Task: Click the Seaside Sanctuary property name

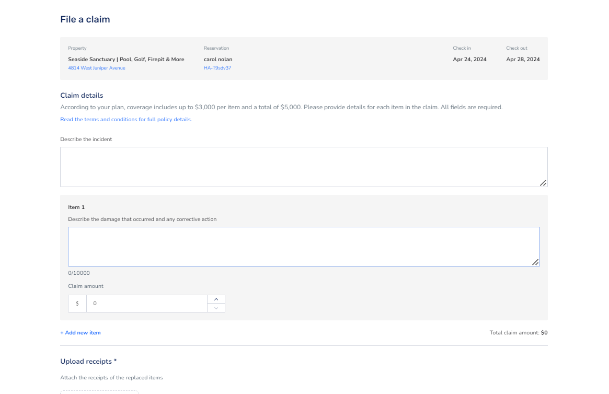Action: tap(126, 60)
